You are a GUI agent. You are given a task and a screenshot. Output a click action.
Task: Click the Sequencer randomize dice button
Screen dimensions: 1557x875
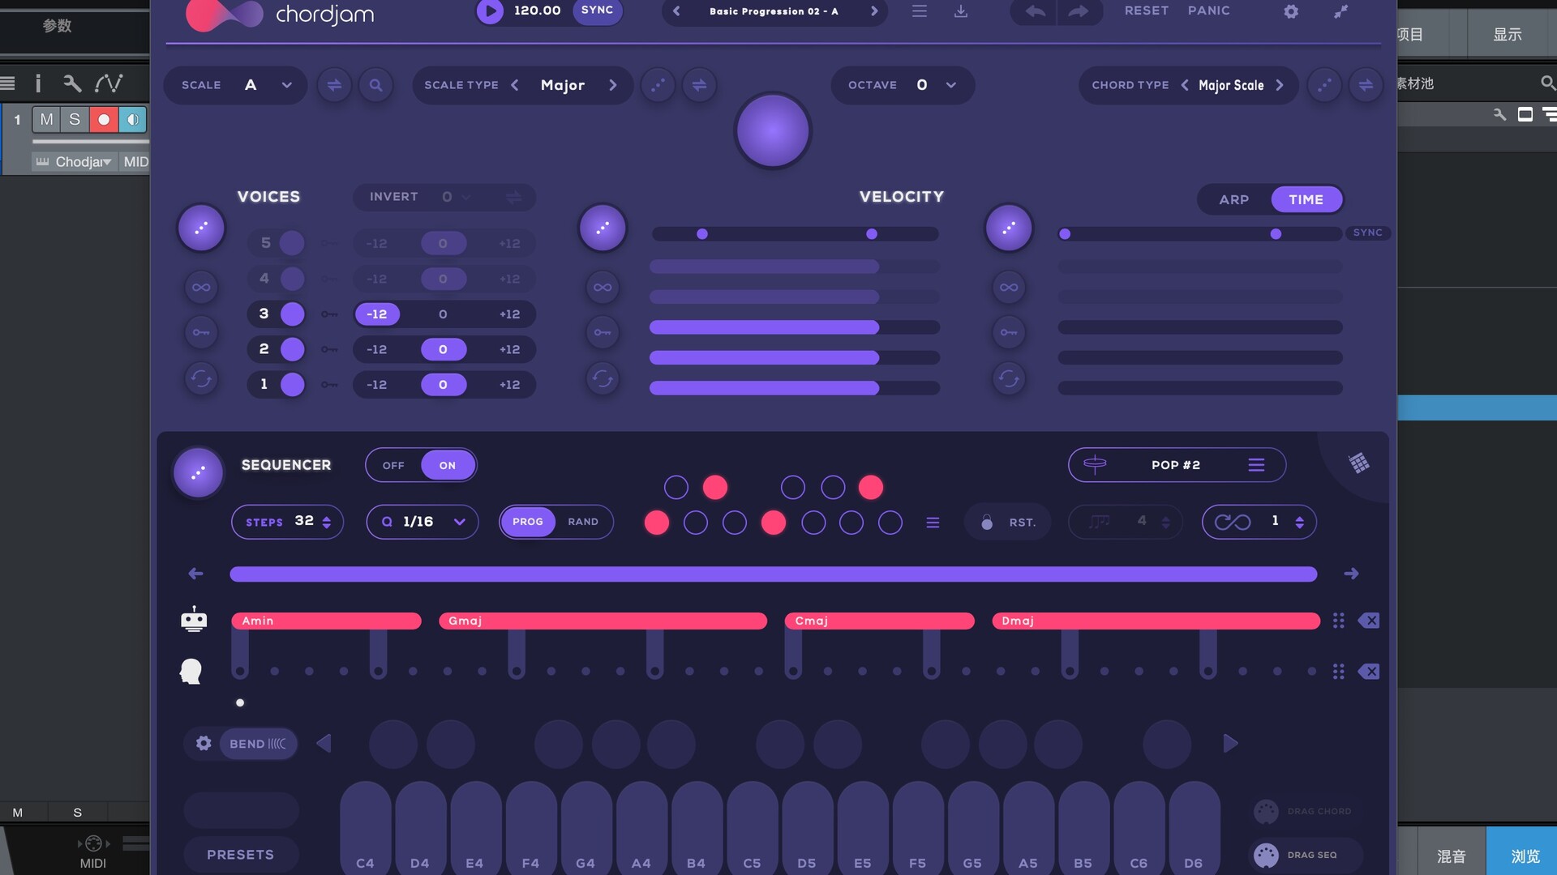[x=198, y=472]
